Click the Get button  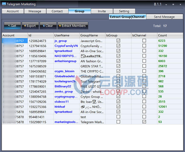12,26
